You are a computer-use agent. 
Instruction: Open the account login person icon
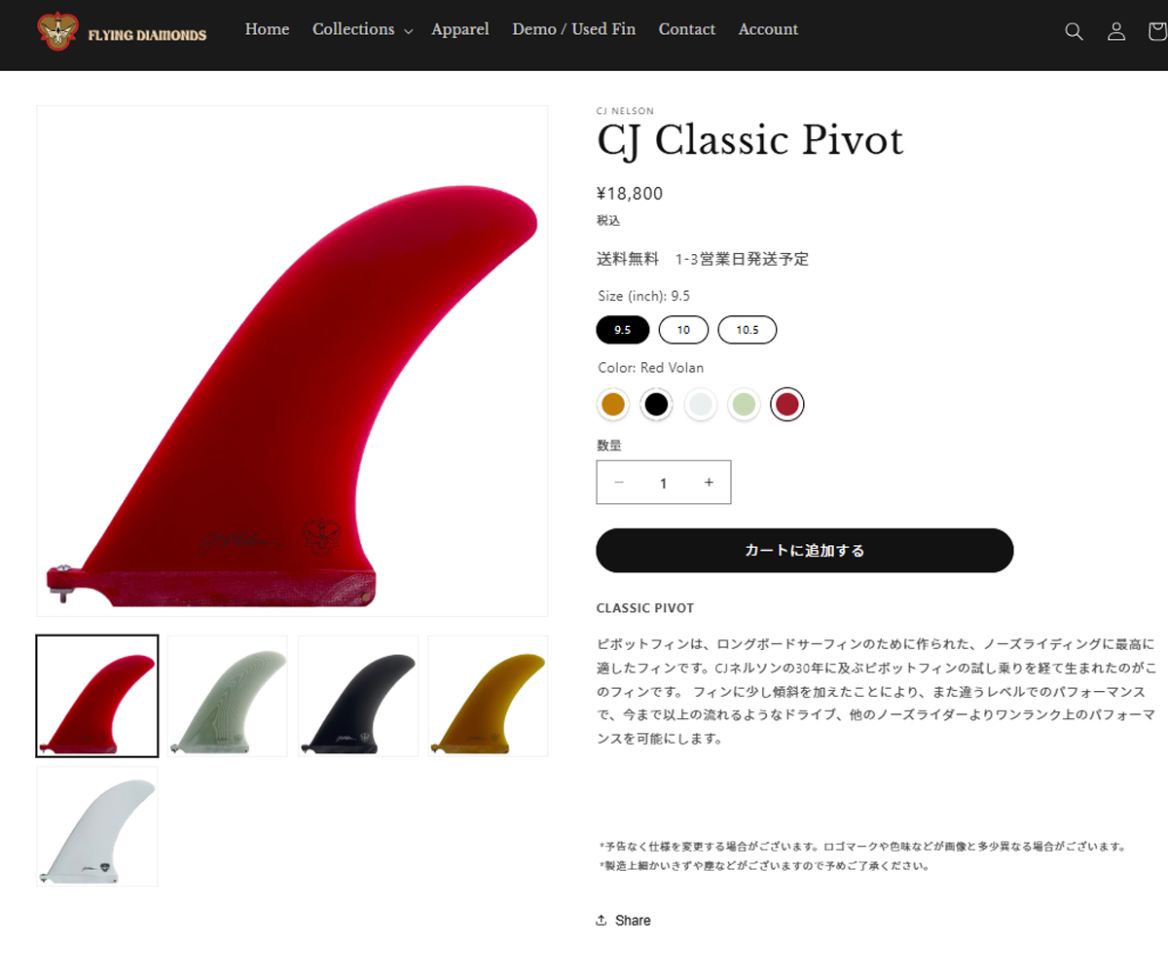(x=1116, y=31)
